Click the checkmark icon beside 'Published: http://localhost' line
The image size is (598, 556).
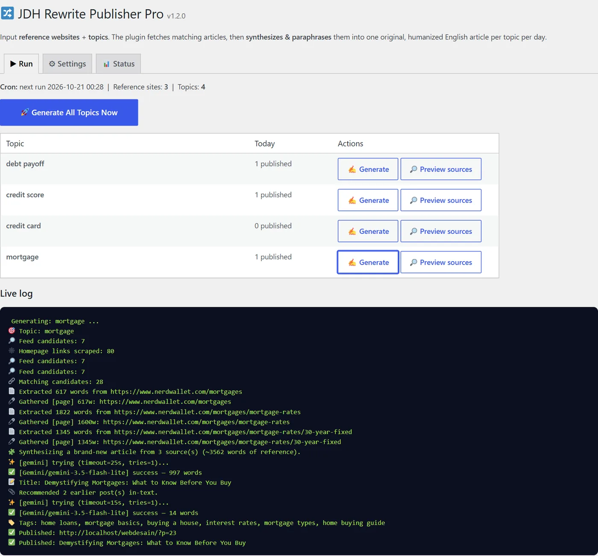point(12,532)
